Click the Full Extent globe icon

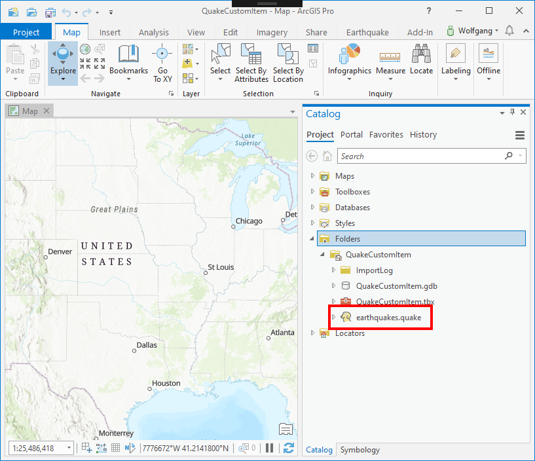click(85, 49)
